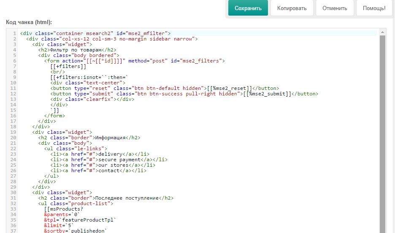
Task: Click the text-center div on line 10
Action: coord(88,83)
